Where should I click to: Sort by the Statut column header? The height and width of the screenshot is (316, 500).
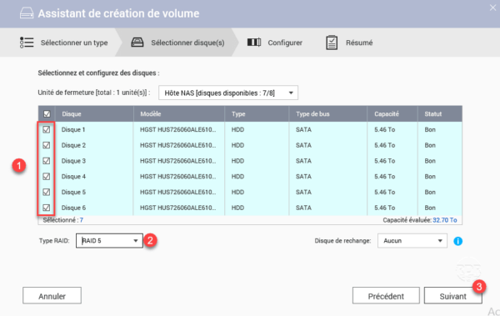click(440, 114)
